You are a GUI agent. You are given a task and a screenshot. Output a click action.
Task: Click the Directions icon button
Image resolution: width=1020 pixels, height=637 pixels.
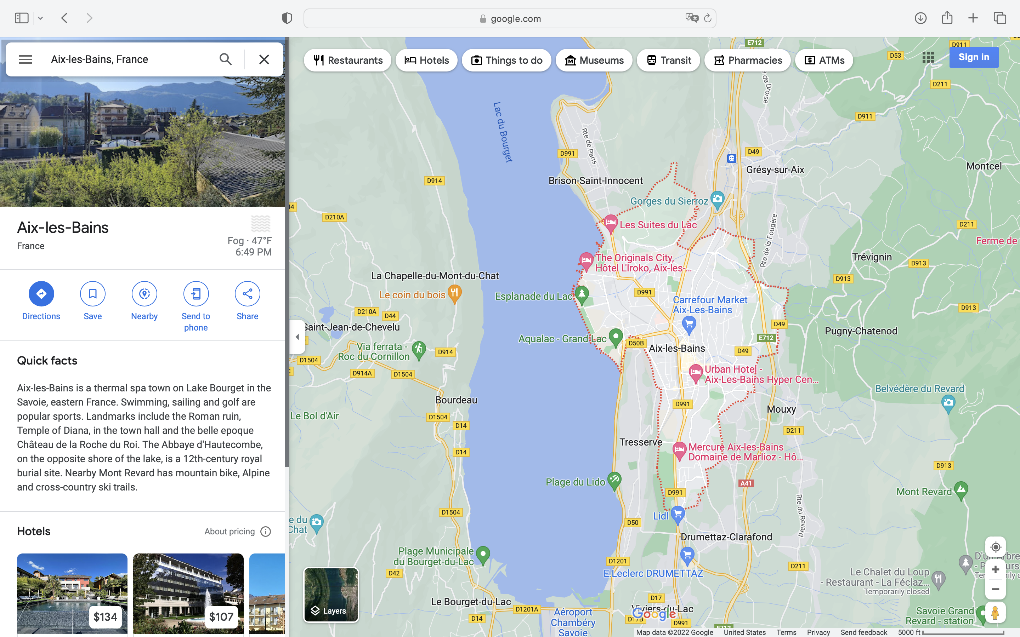pos(41,294)
